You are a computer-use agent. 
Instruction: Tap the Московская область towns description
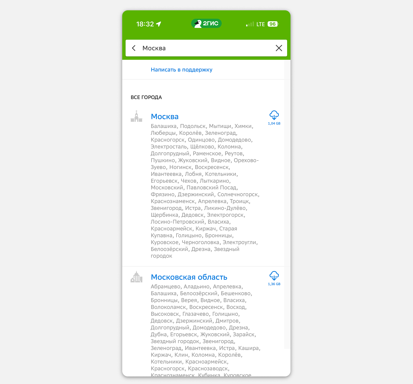206,330
